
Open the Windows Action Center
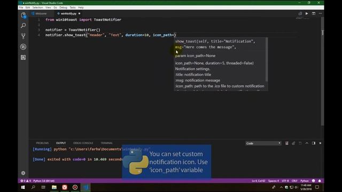coord(317,187)
